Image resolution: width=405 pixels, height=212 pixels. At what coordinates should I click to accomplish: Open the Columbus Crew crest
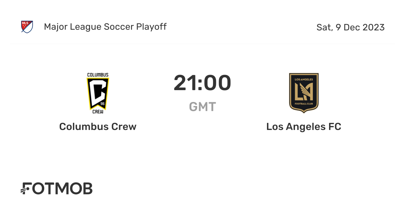pyautogui.click(x=98, y=92)
